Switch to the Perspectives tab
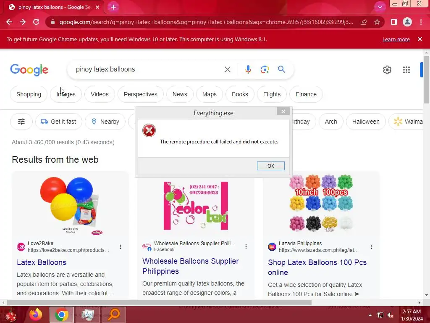 coord(140,94)
